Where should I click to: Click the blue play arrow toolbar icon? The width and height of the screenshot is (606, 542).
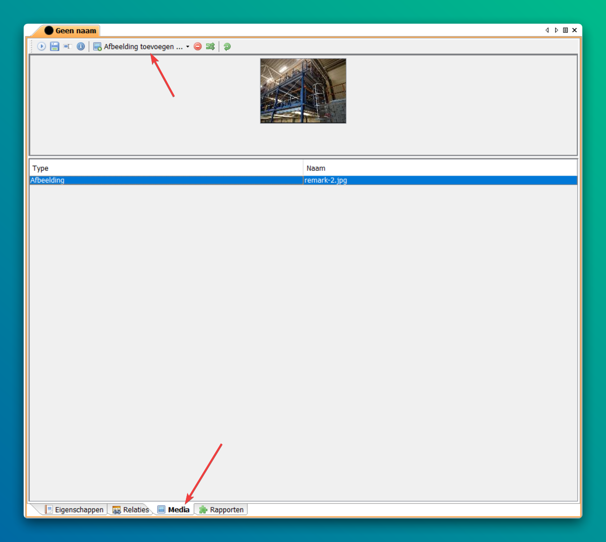42,46
